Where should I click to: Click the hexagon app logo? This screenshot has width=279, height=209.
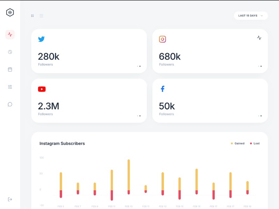click(10, 13)
